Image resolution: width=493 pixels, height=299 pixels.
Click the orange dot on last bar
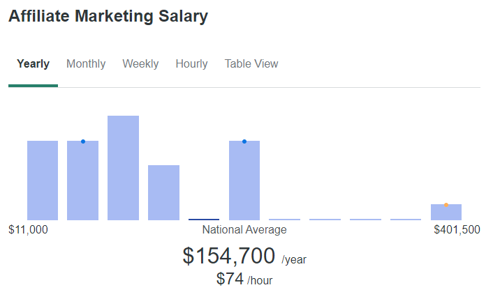coord(446,205)
